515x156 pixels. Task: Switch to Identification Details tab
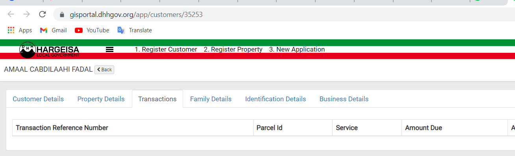(276, 99)
